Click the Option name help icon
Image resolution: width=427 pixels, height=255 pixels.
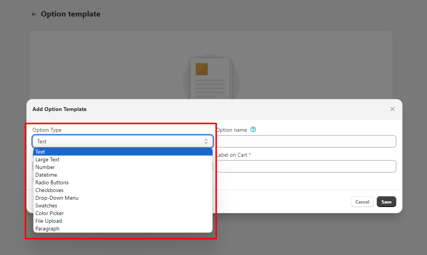click(x=253, y=130)
